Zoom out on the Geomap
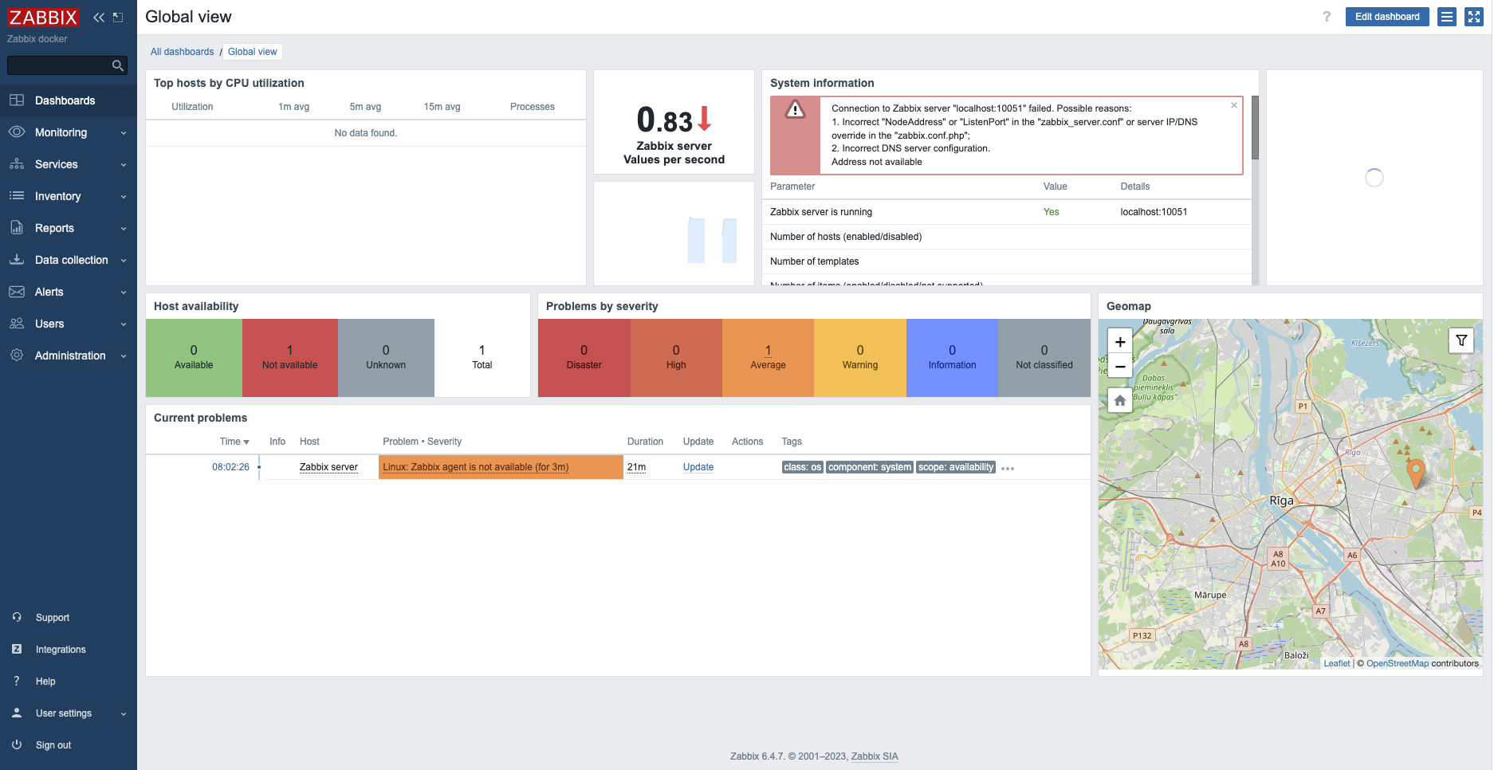This screenshot has width=1494, height=770. pyautogui.click(x=1120, y=367)
